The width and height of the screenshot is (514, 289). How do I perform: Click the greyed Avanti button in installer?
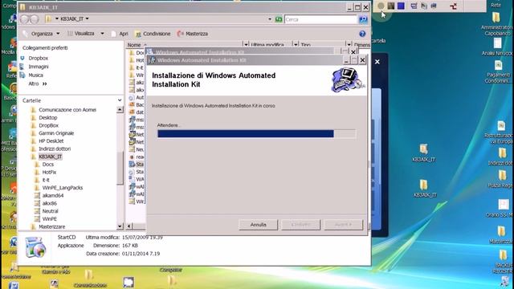click(343, 225)
